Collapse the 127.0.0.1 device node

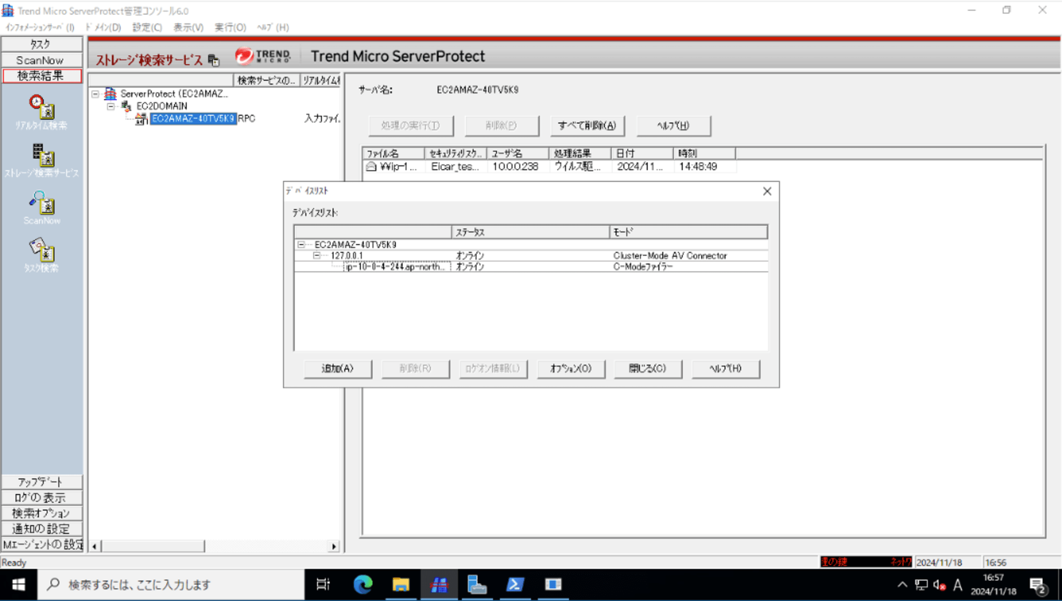pyautogui.click(x=317, y=255)
